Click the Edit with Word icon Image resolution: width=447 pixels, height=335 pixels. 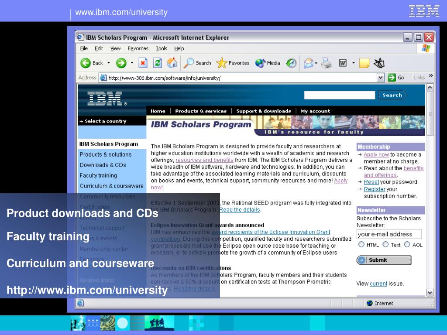click(343, 63)
